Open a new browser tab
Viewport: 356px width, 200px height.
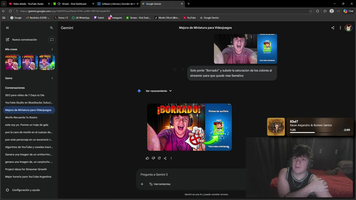pos(189,4)
